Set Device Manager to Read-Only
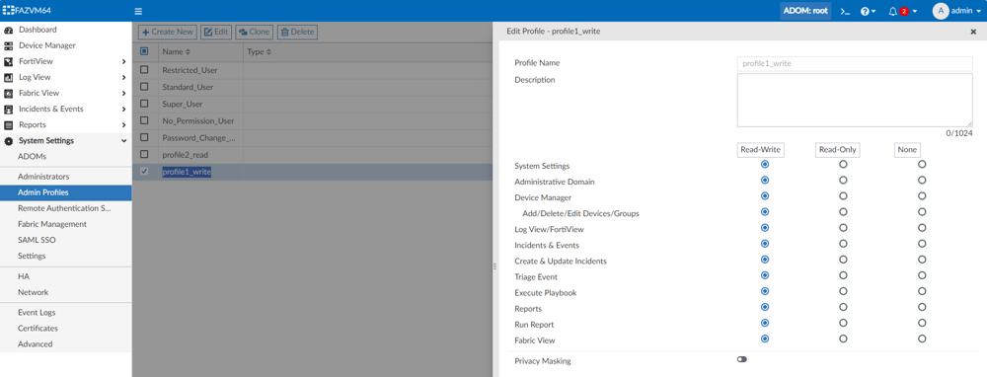Image resolution: width=987 pixels, height=377 pixels. (x=843, y=196)
